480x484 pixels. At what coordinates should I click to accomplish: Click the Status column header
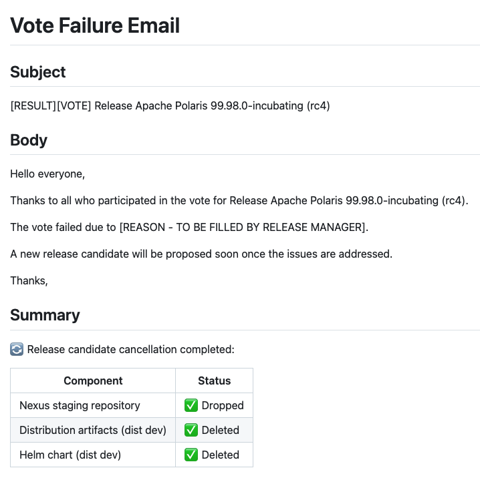click(x=214, y=381)
